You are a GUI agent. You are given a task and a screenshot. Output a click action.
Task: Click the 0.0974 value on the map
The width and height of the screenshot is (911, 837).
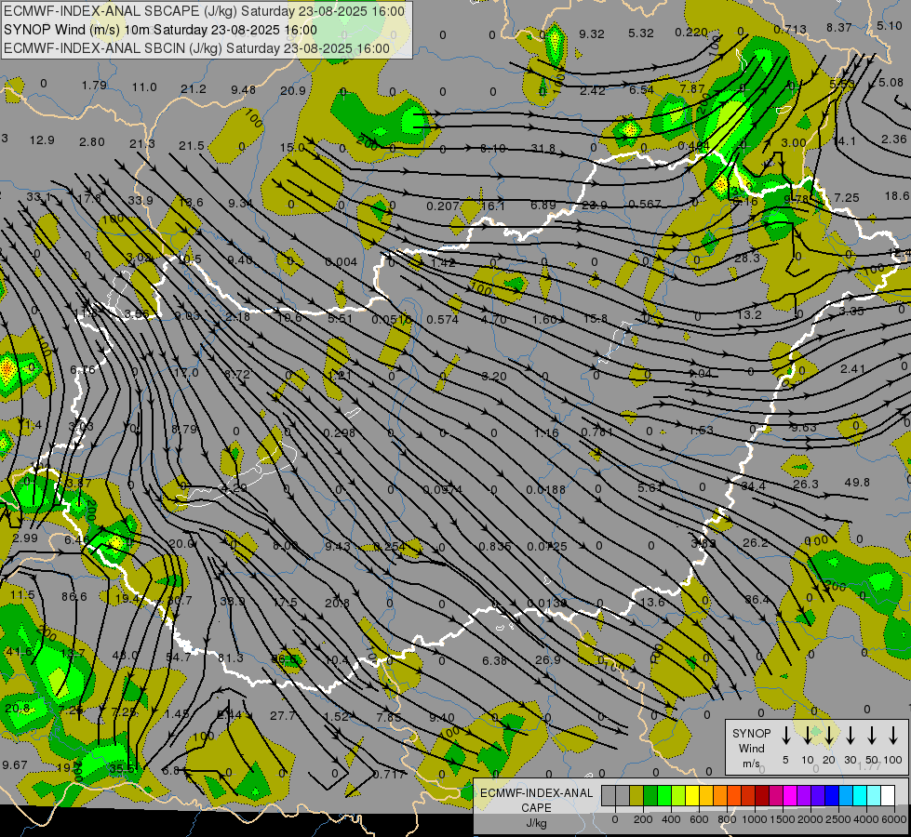click(x=443, y=490)
